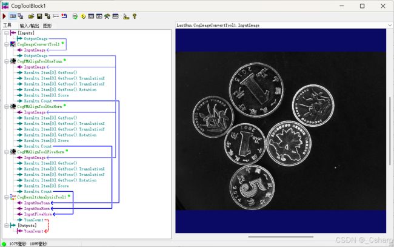Viewport: 394px width, 247px height.
Task: Run the tool block with red arrow
Action: pyautogui.click(x=4, y=16)
